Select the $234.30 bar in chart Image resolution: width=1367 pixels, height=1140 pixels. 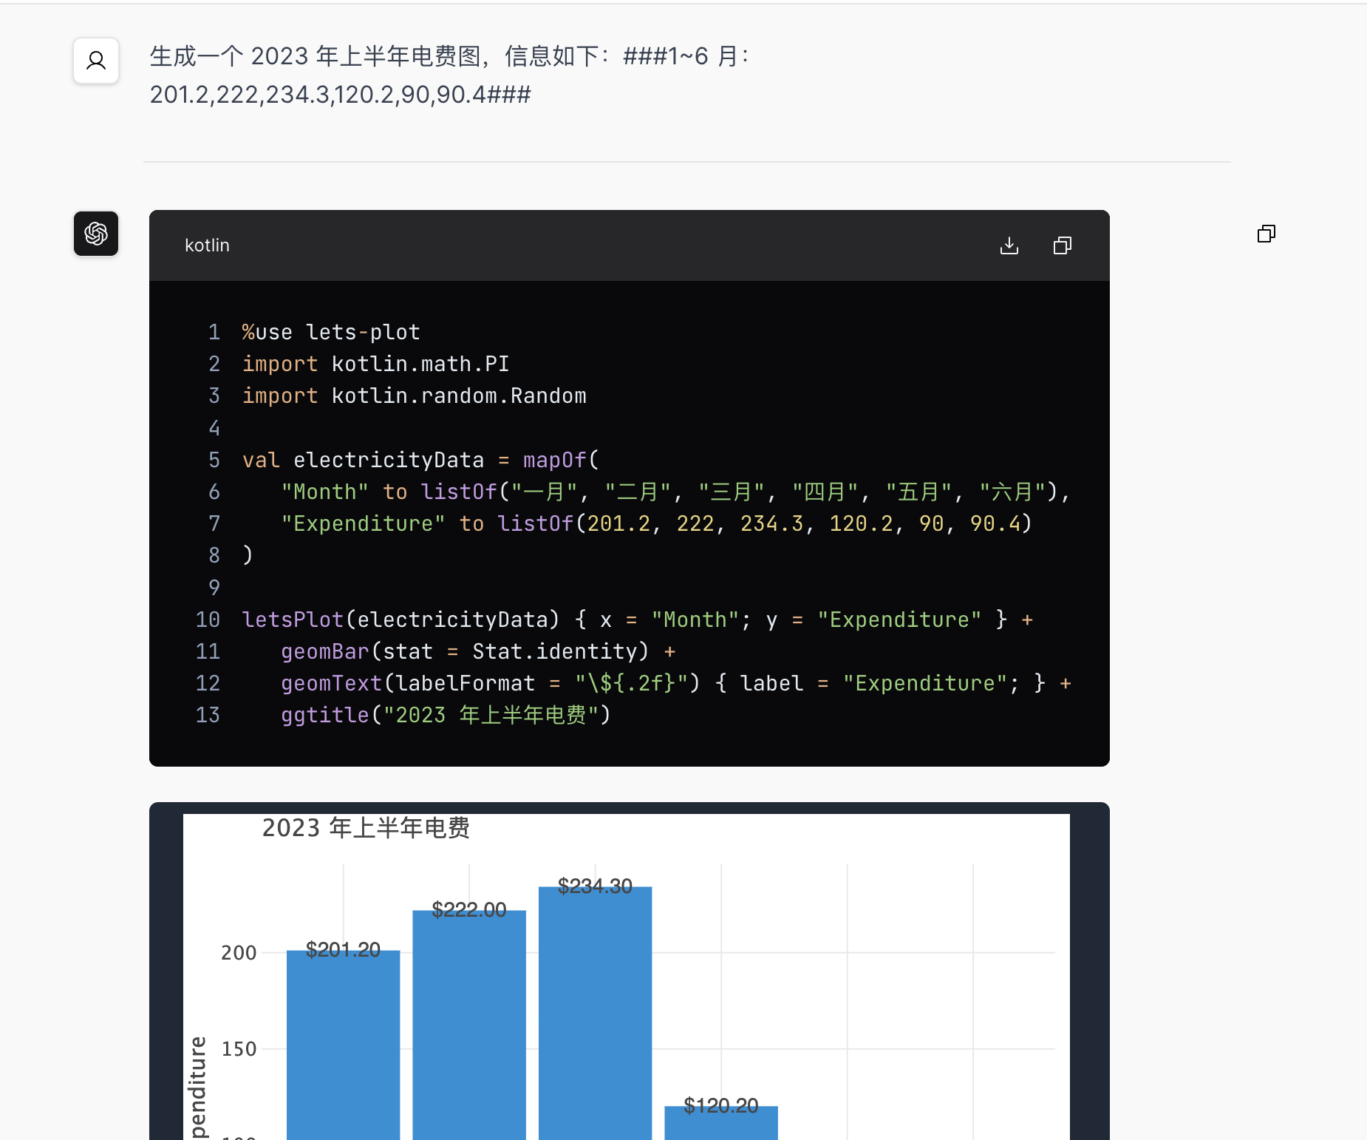(595, 1013)
